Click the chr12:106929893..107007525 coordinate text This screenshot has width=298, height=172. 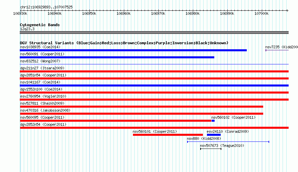(46, 7)
